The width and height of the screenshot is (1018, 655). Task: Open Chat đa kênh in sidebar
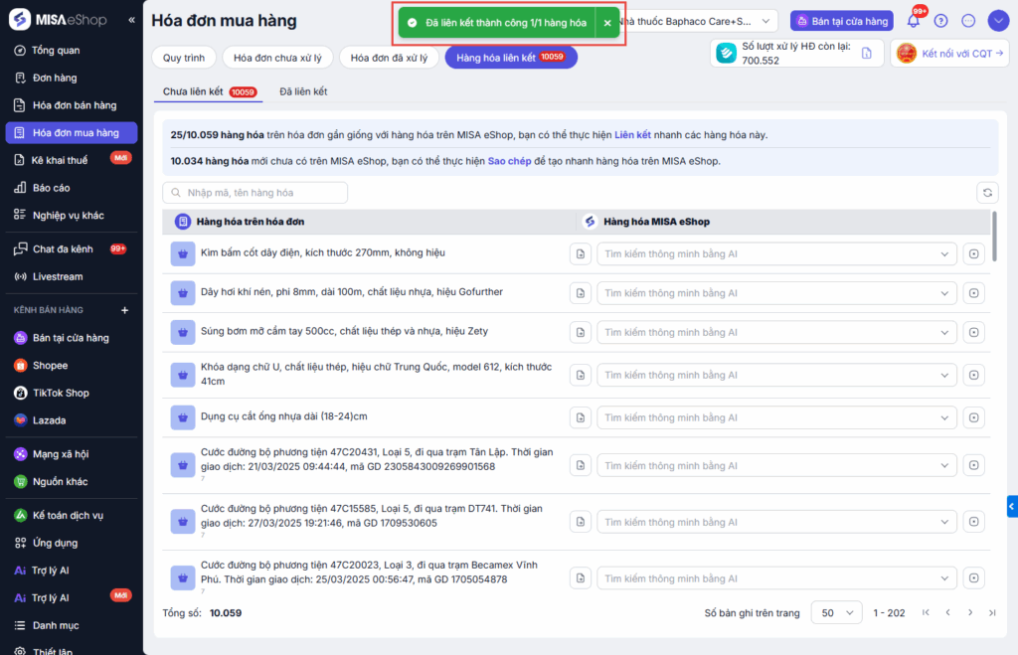tap(72, 249)
